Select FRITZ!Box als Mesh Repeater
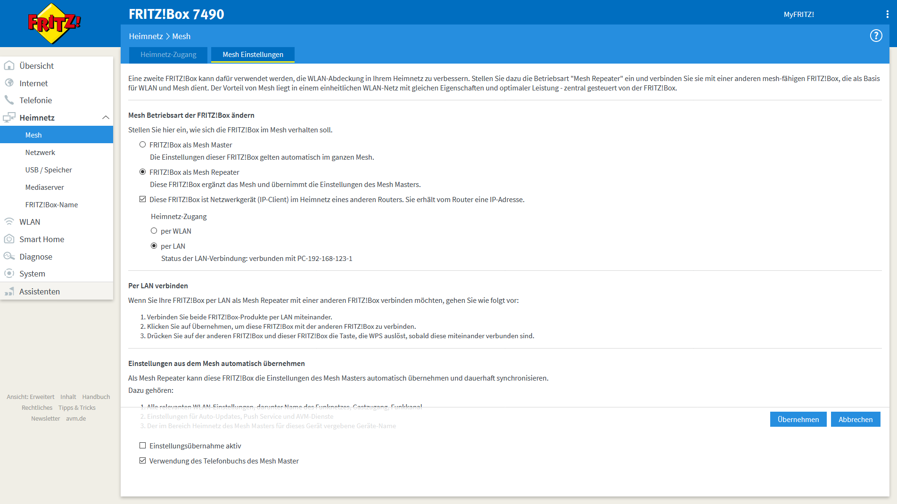The width and height of the screenshot is (897, 504). click(142, 172)
